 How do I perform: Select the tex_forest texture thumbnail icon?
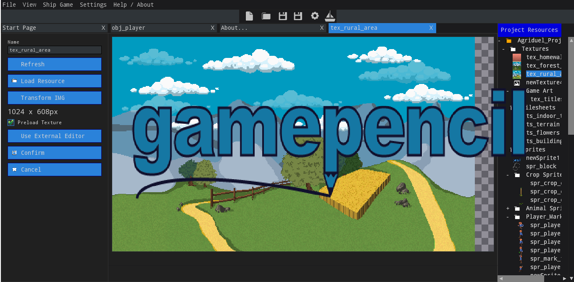(x=516, y=65)
